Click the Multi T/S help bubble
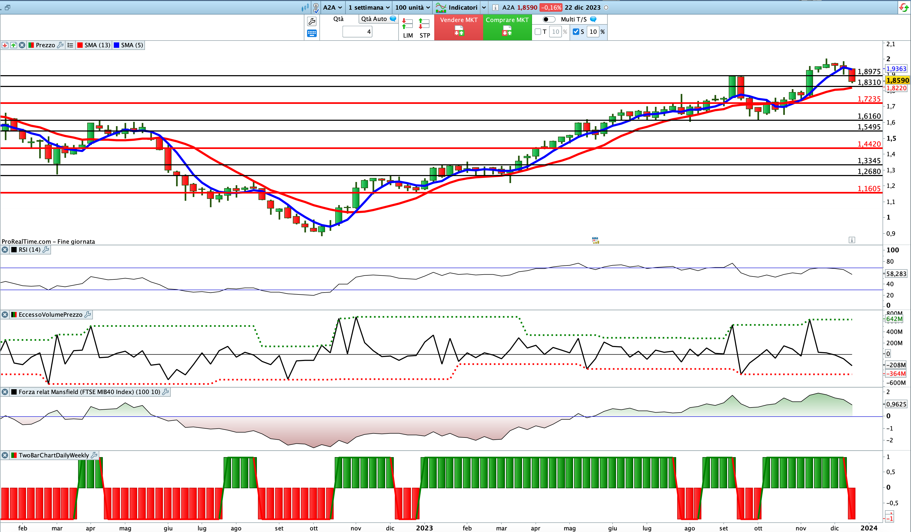 [593, 19]
